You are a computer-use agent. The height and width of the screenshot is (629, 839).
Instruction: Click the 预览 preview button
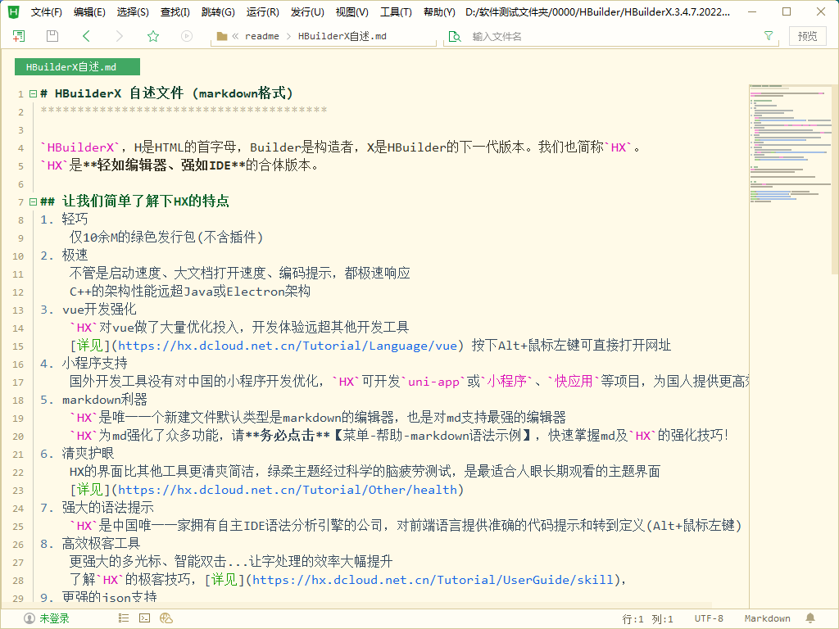click(807, 36)
